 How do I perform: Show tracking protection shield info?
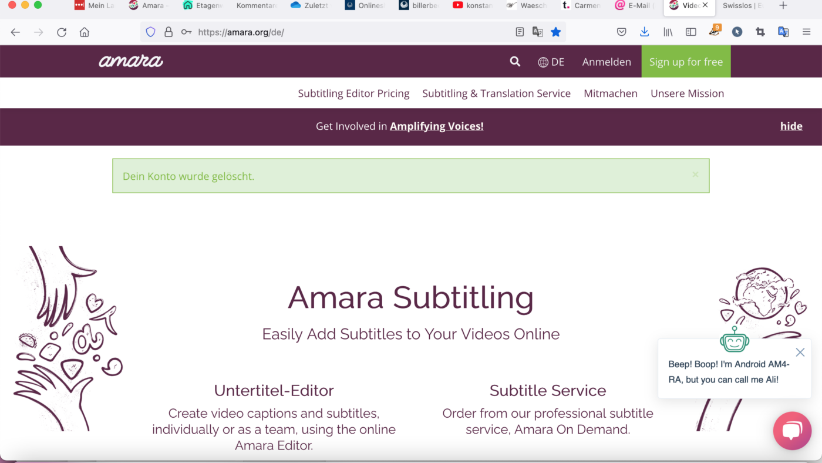point(151,32)
